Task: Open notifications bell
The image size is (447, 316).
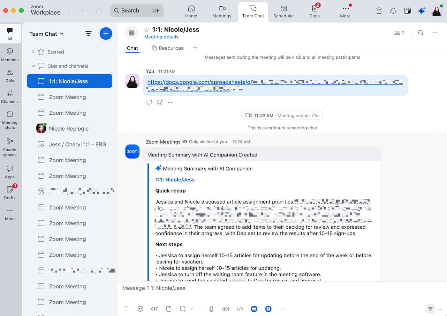Action: 393,11
